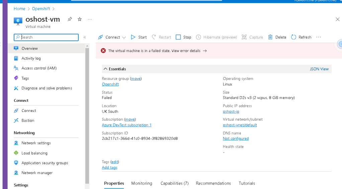Click Capture in the toolbar
The image size is (342, 189).
point(252,37)
